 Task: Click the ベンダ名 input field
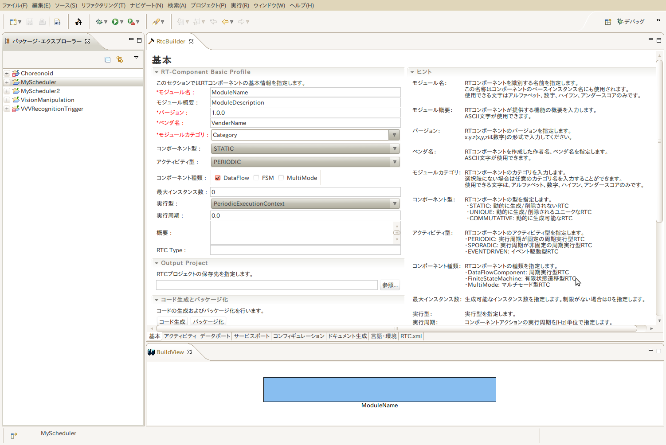[x=306, y=123]
